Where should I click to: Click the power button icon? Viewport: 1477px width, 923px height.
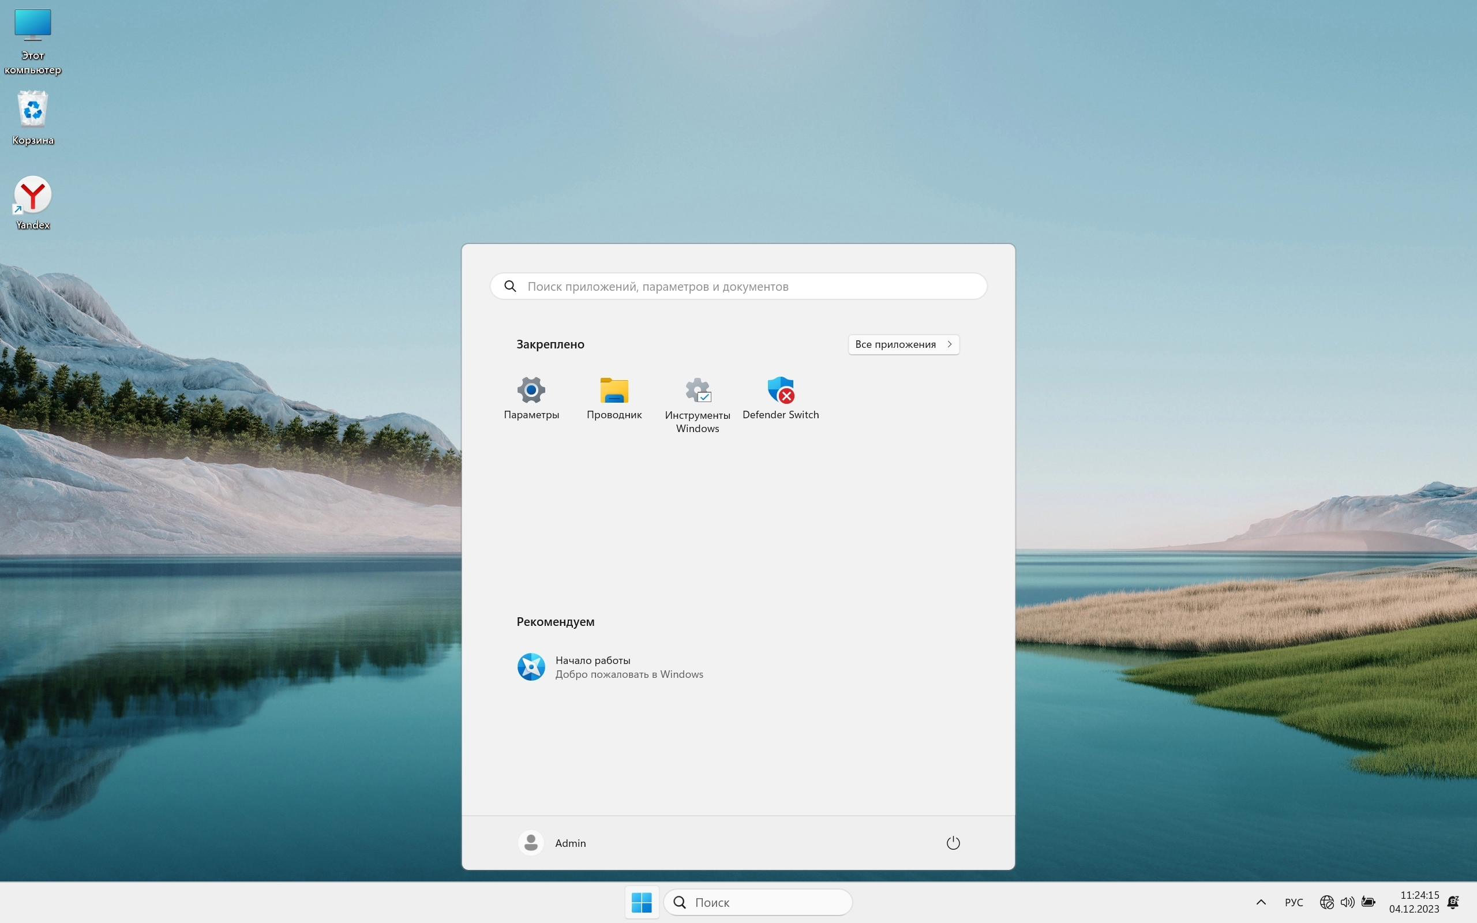(x=953, y=843)
